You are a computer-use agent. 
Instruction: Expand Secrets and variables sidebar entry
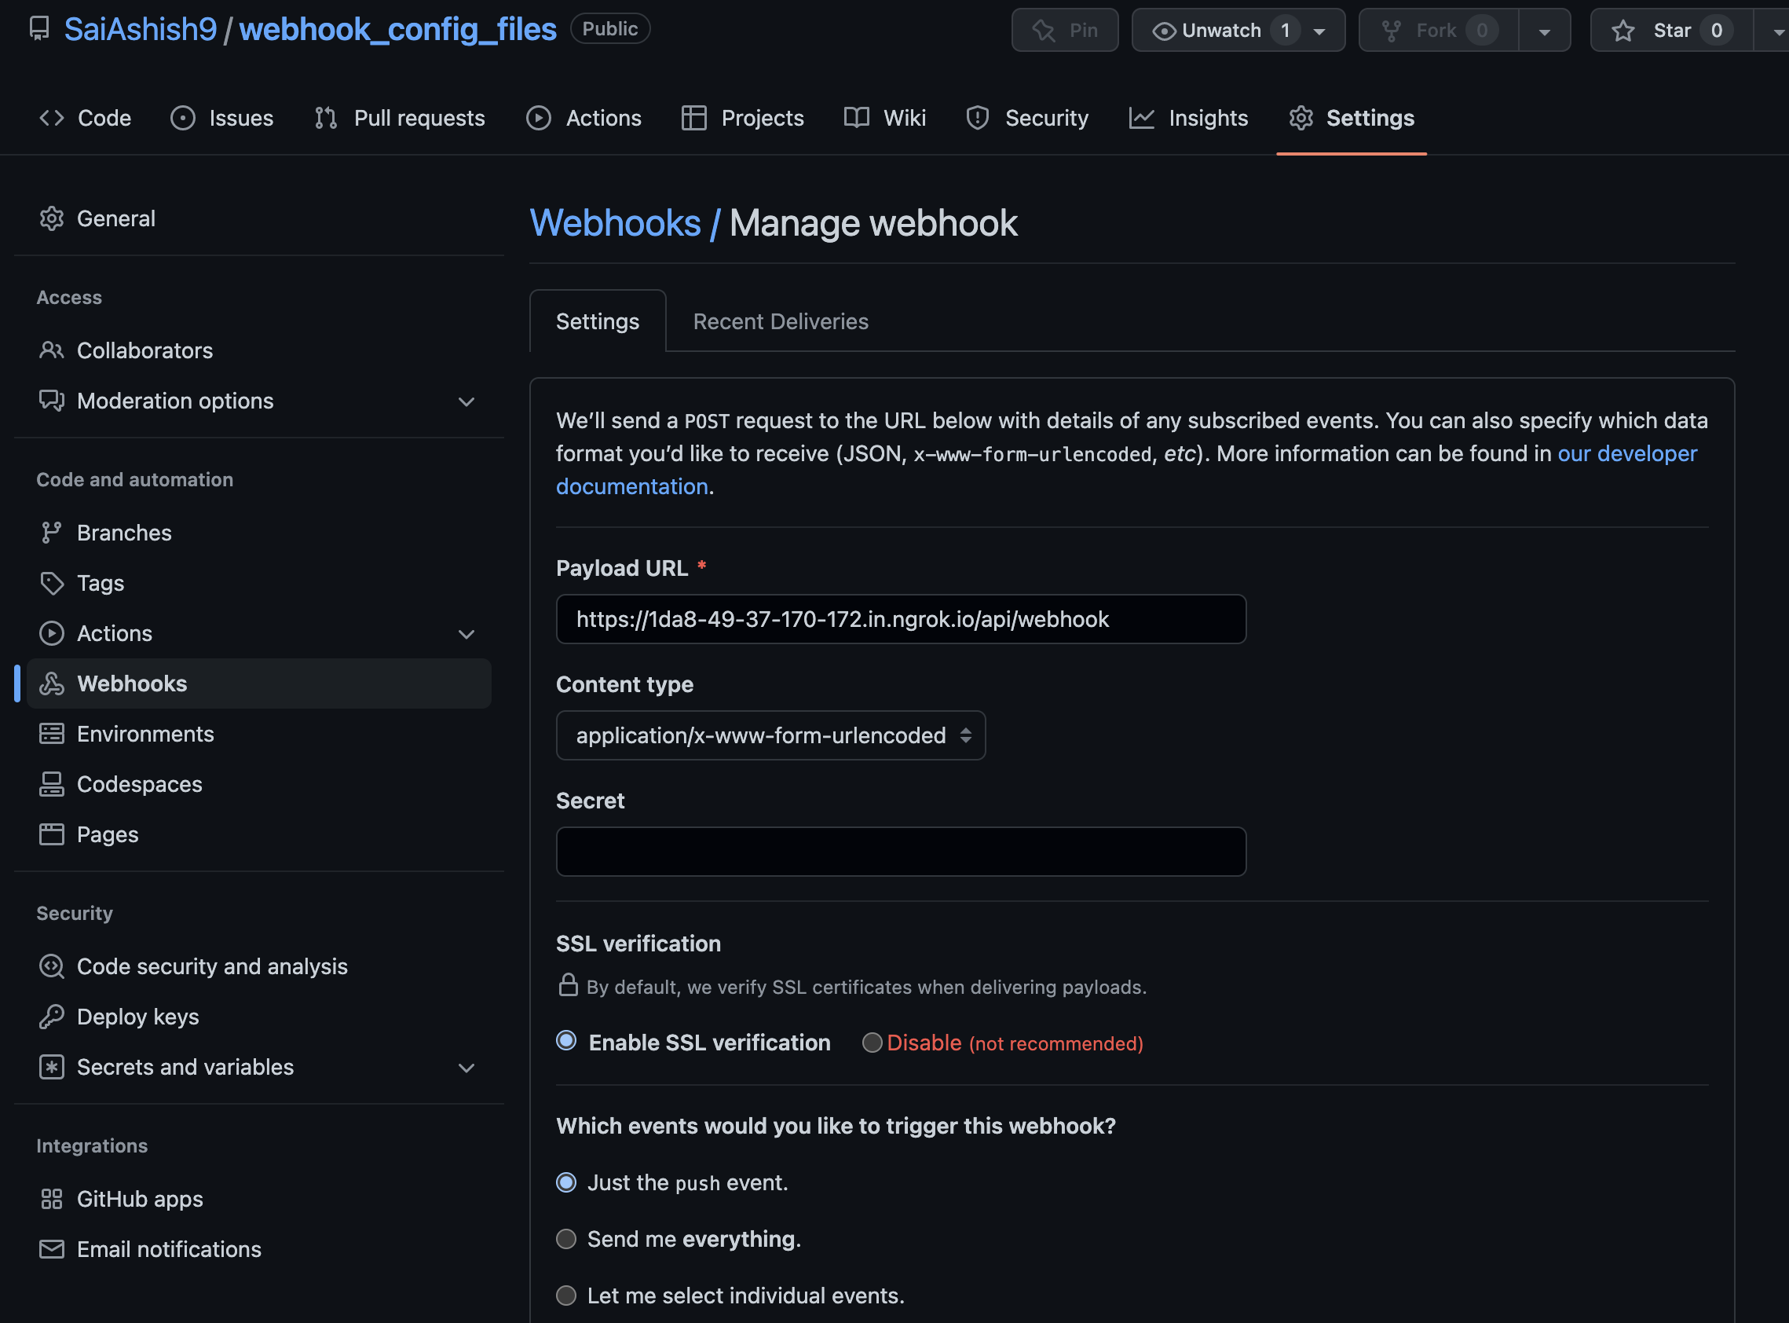[x=466, y=1068]
